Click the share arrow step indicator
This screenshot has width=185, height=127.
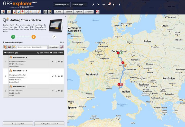[54, 37]
